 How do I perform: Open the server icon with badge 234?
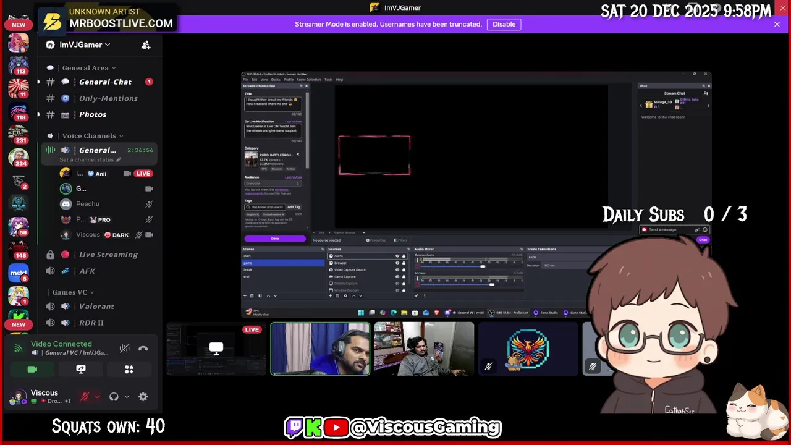tap(19, 157)
